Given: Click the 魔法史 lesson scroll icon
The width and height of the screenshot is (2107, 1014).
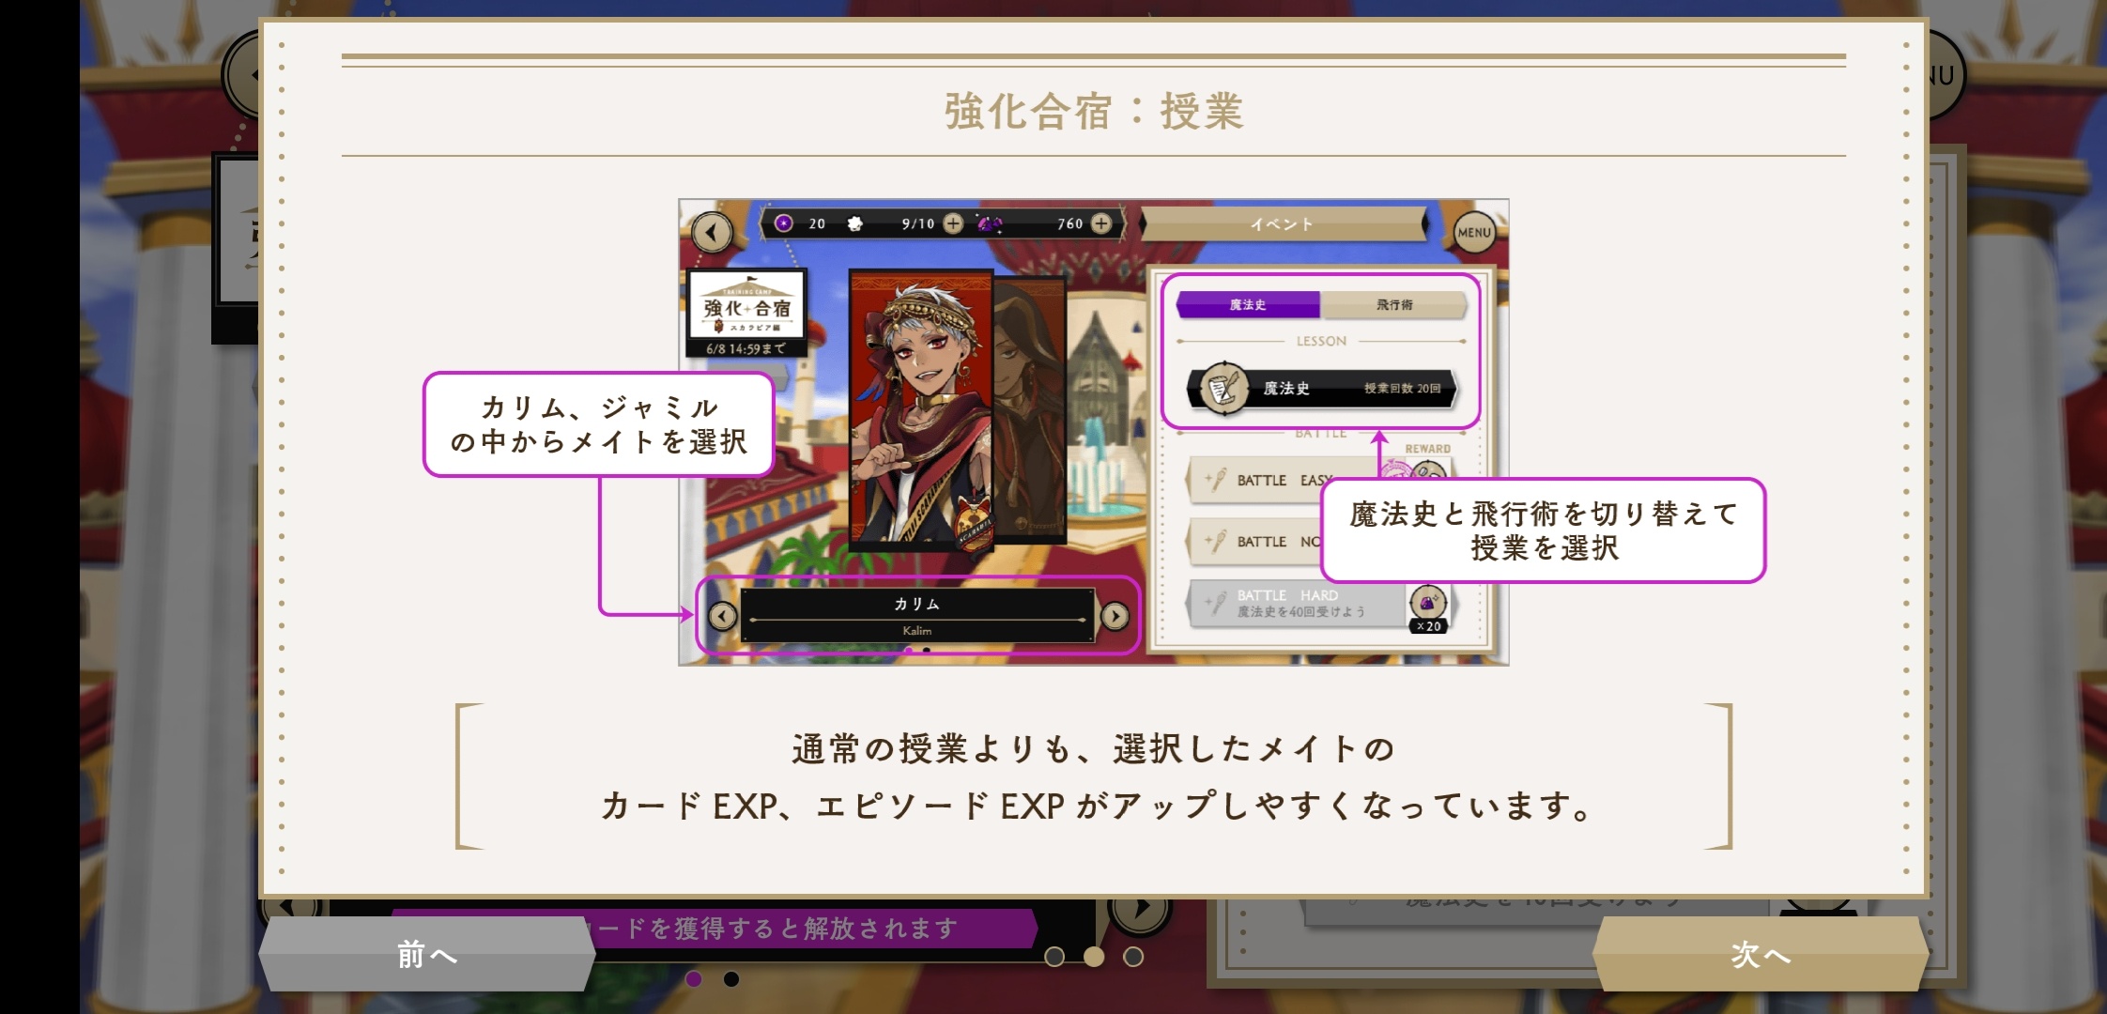Looking at the screenshot, I should tap(1223, 388).
